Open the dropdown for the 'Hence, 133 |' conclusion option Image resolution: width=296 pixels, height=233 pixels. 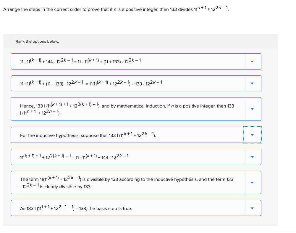point(252,109)
